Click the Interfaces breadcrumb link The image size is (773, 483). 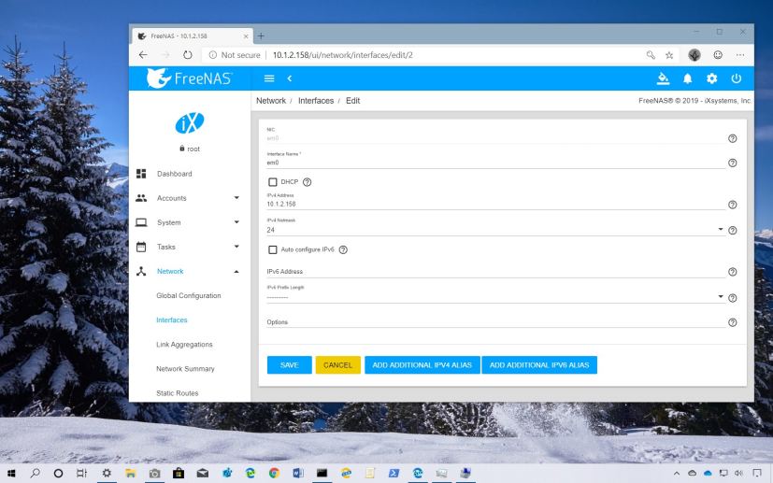pyautogui.click(x=316, y=101)
